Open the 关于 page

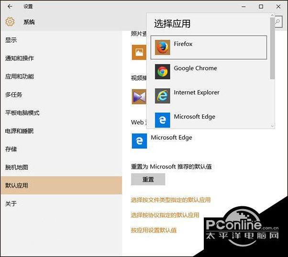[61, 203]
